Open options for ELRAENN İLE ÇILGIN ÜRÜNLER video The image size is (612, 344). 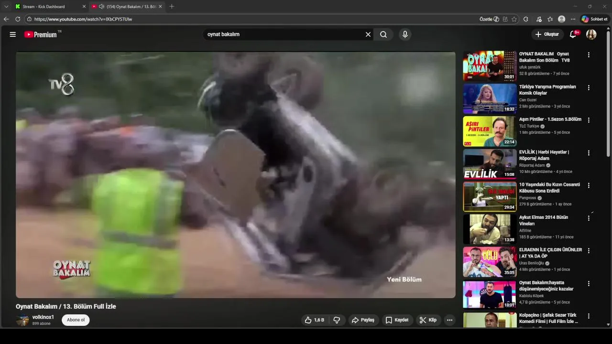[x=589, y=251]
